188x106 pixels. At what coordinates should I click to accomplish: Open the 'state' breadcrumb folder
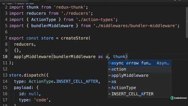tap(9, 4)
